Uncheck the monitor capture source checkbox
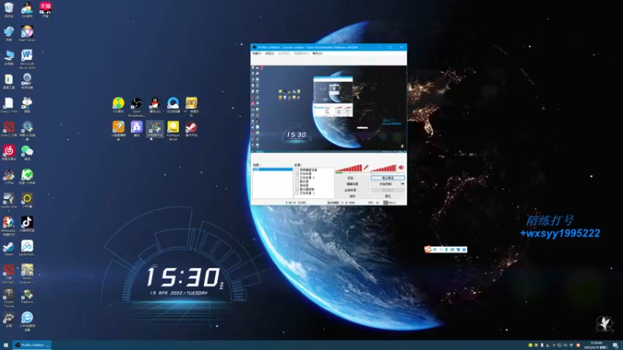This screenshot has height=350, width=623. point(297,190)
